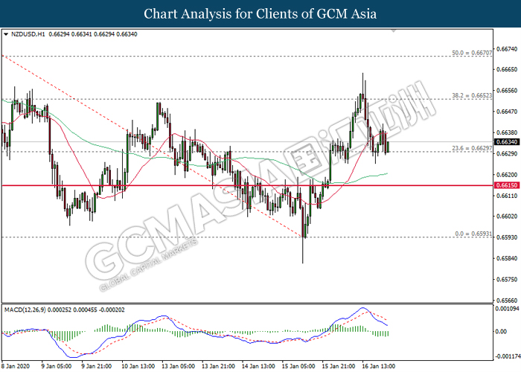The height and width of the screenshot is (372, 521).
Task: Click the 16 Jan 13:00 time label
Action: (x=378, y=366)
